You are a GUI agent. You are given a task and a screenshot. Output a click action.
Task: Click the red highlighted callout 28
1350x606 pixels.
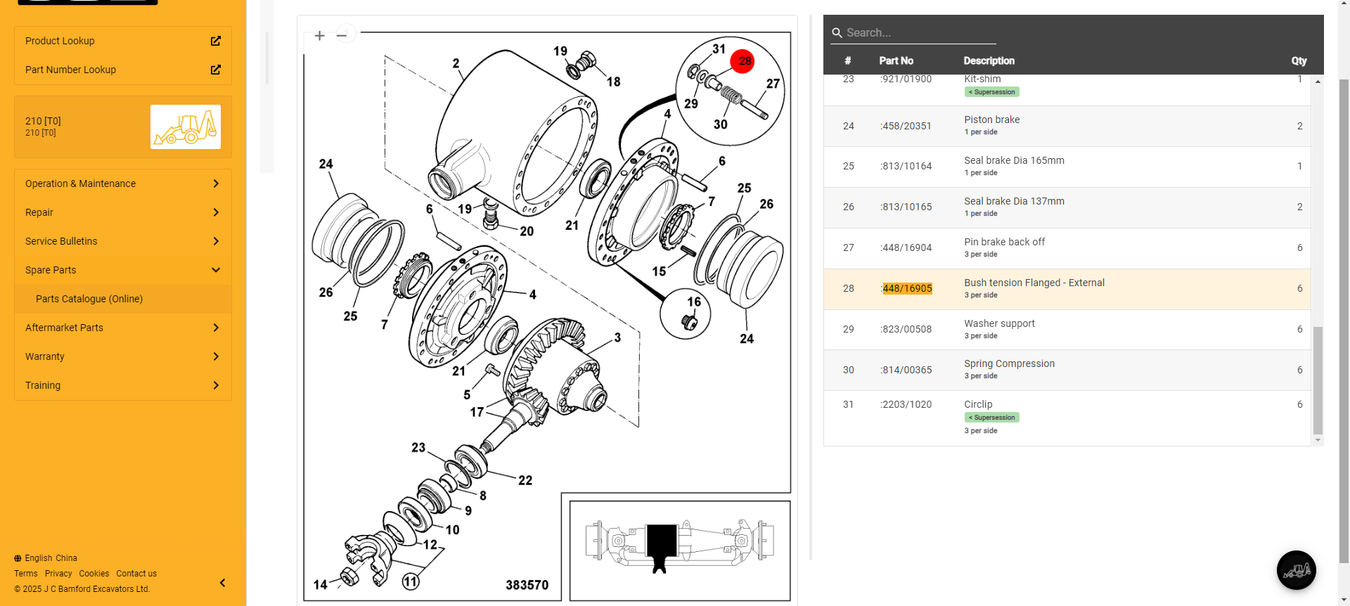[743, 61]
